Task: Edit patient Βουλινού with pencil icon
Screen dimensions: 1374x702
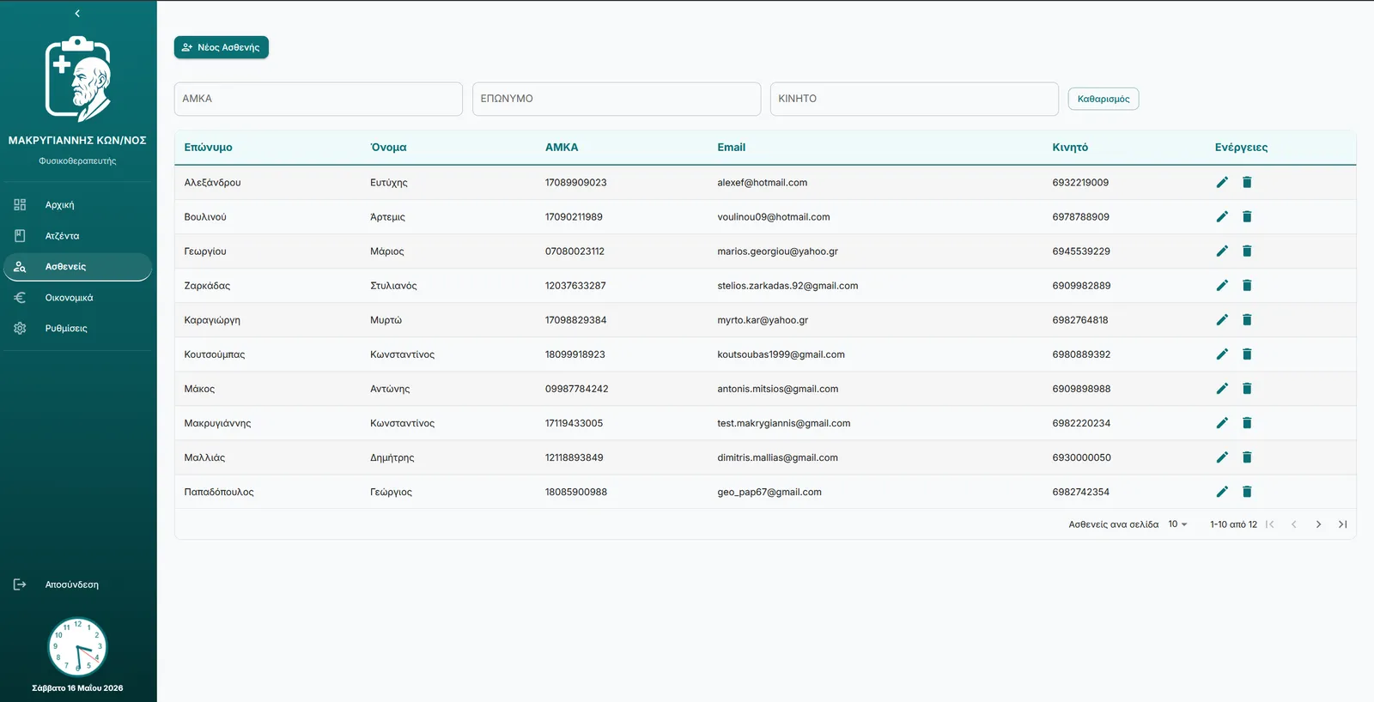Action: tap(1222, 216)
